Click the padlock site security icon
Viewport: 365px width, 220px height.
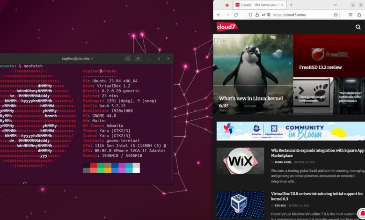257,15
